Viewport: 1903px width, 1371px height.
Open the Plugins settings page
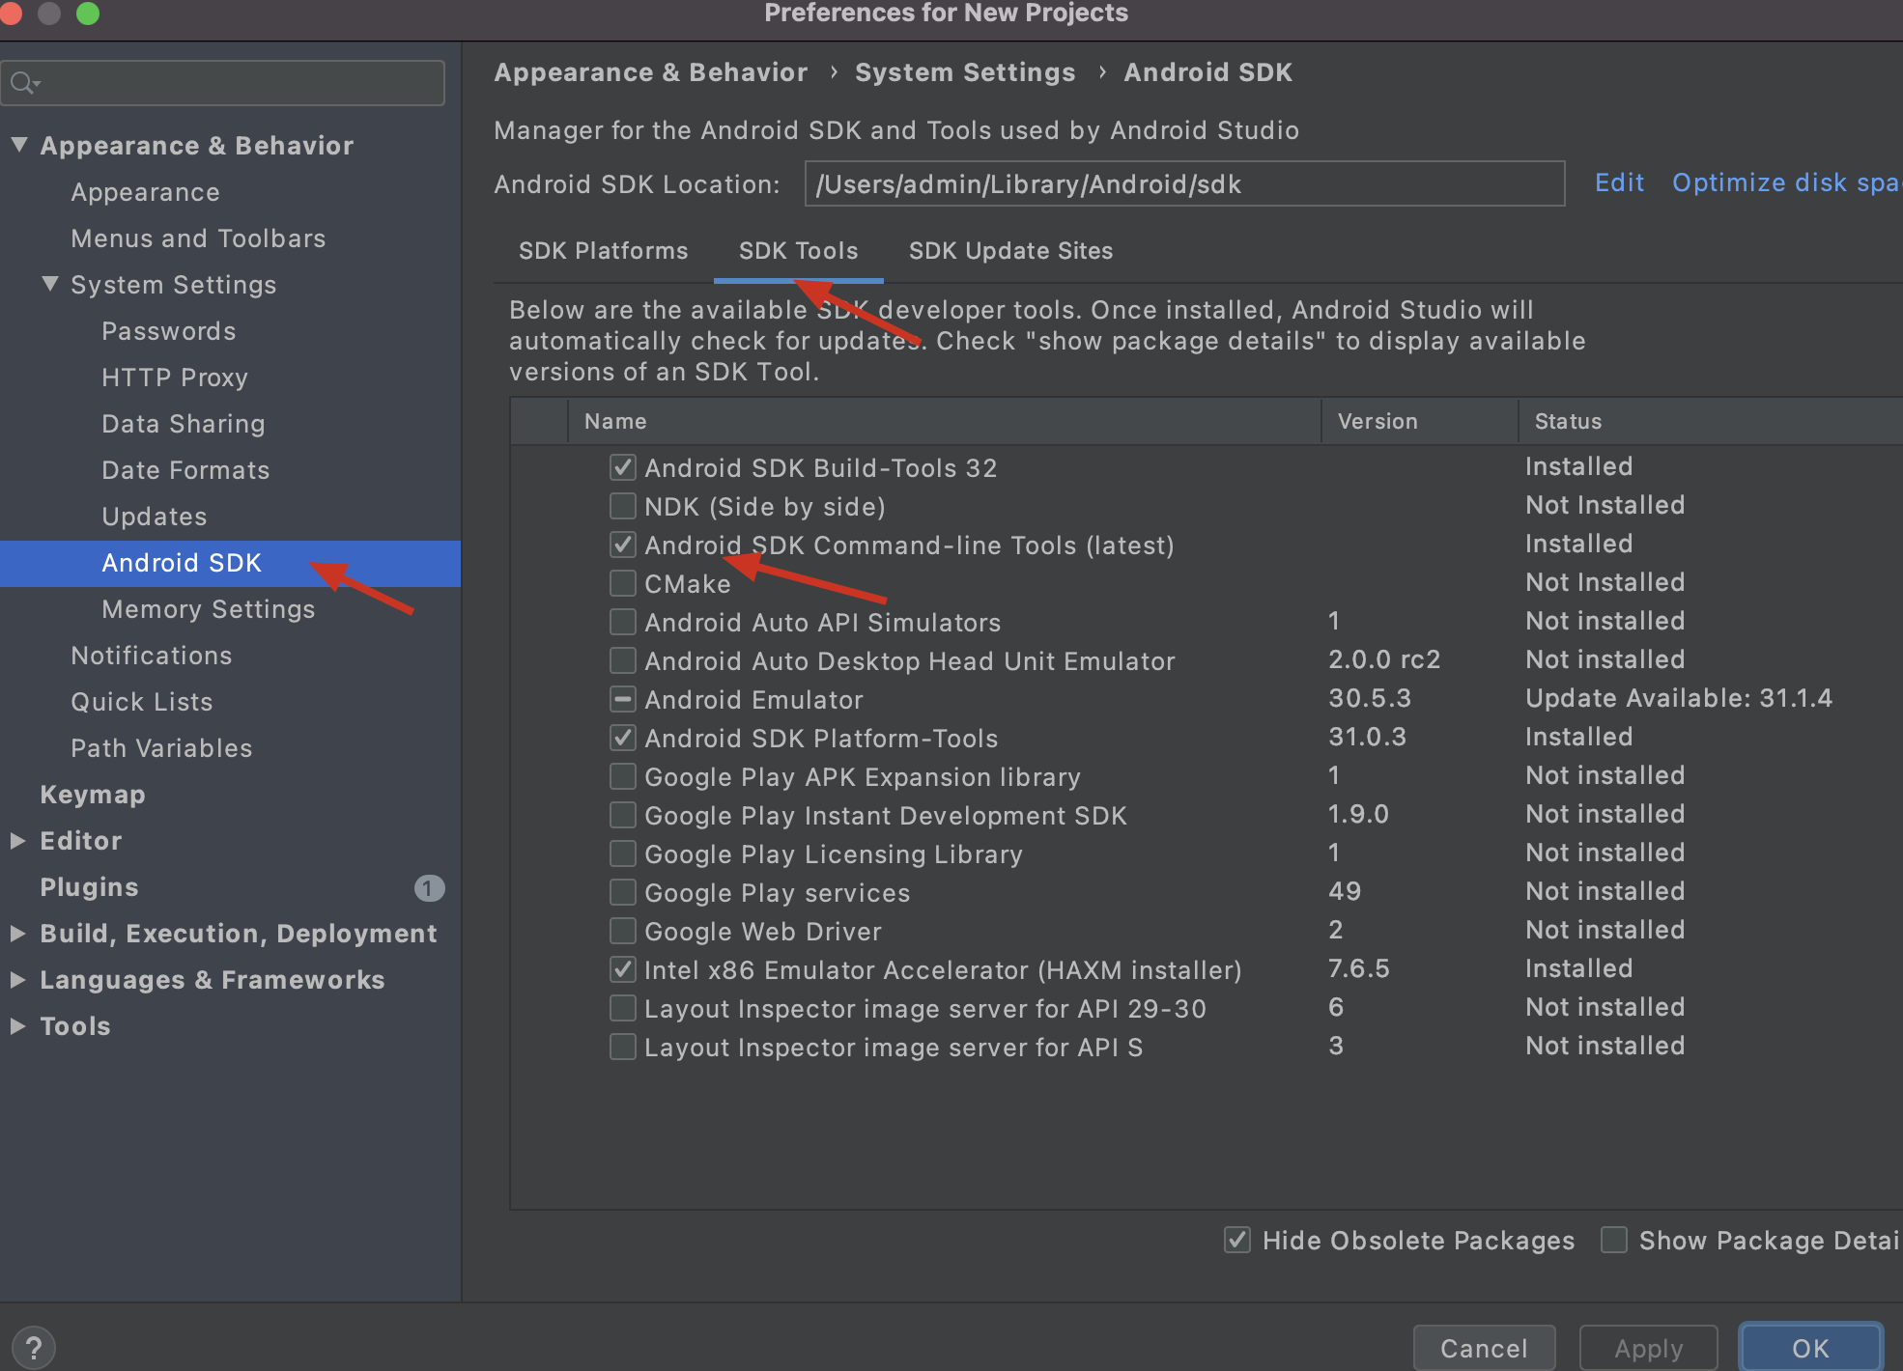pos(90,887)
